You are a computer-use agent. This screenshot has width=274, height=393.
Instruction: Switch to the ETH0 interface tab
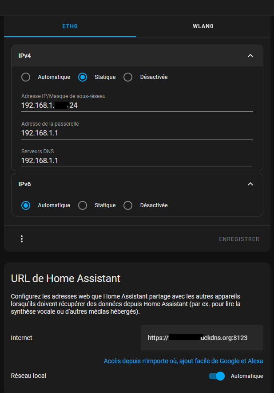coord(70,26)
